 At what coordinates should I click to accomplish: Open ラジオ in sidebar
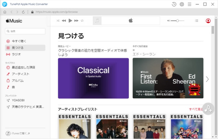tap(25, 54)
